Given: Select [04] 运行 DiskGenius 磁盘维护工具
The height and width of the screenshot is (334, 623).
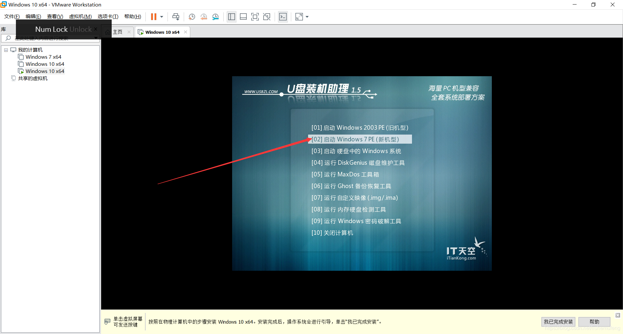Looking at the screenshot, I should 358,163.
